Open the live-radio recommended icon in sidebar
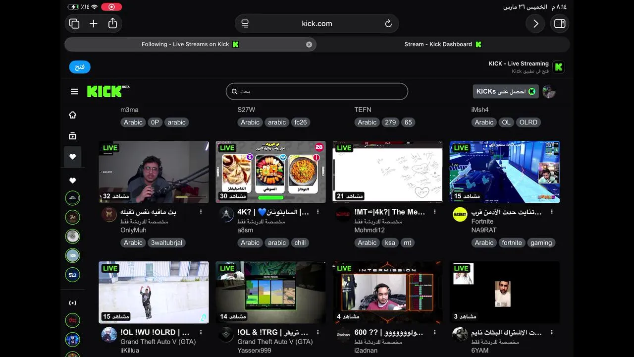The image size is (634, 357). (x=73, y=302)
